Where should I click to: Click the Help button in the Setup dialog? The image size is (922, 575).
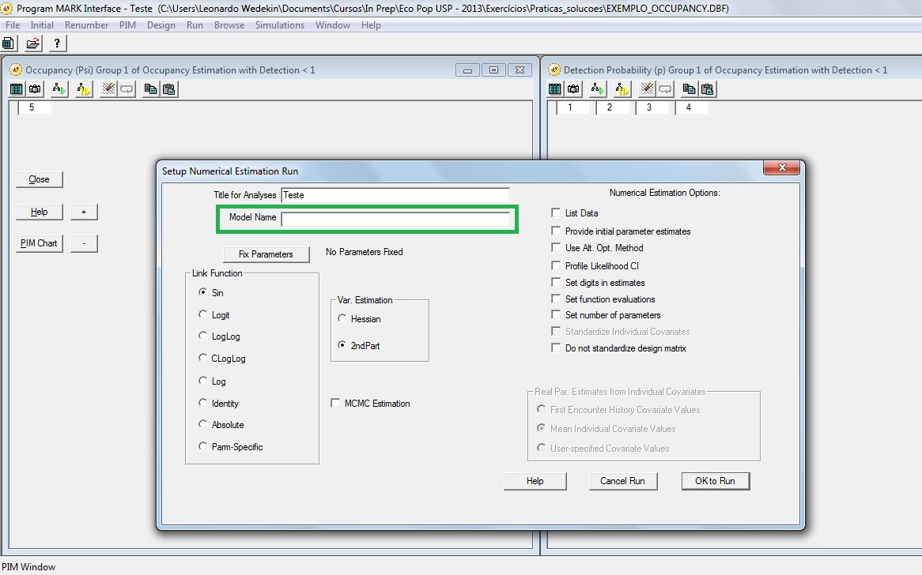coord(535,480)
